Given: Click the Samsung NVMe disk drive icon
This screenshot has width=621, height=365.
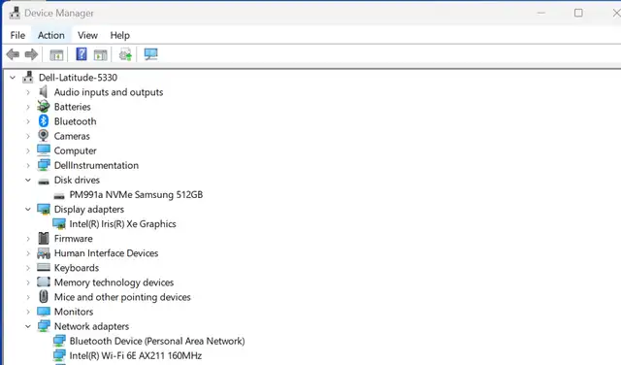Looking at the screenshot, I should (59, 196).
